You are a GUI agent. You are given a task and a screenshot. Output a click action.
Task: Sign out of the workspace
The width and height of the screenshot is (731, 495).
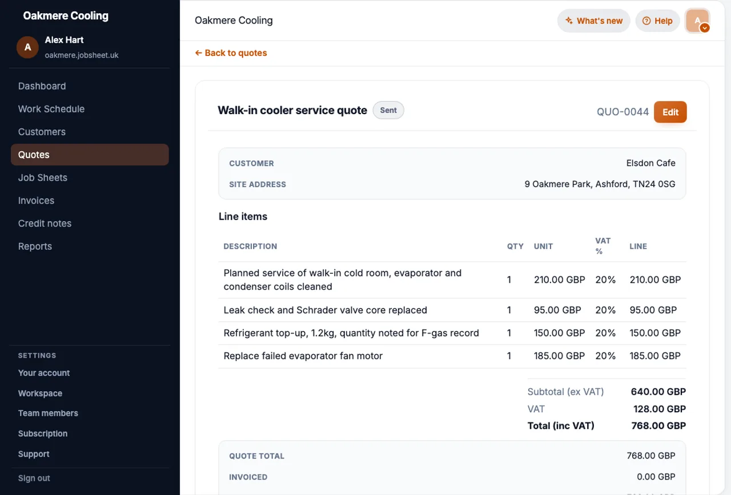34,478
